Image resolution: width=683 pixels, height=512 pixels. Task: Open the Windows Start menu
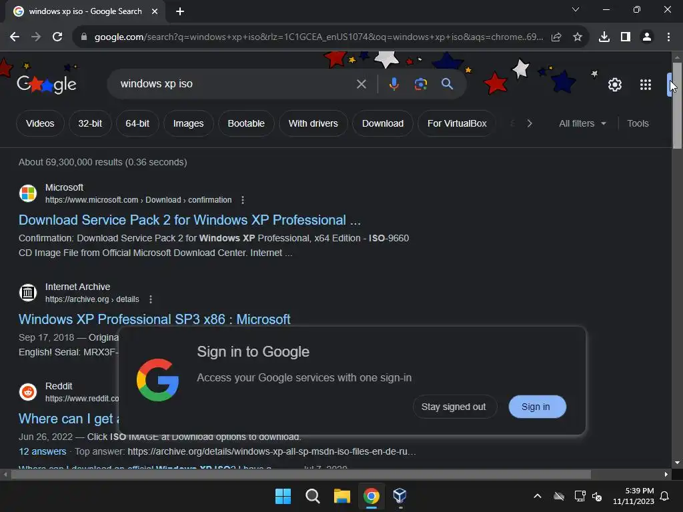click(283, 496)
